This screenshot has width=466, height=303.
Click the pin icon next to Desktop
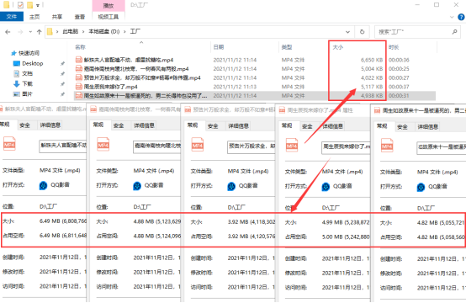click(62, 64)
